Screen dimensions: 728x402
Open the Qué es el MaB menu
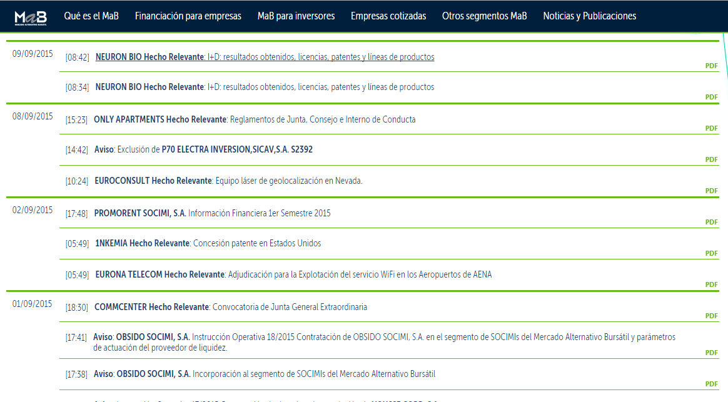(x=91, y=16)
